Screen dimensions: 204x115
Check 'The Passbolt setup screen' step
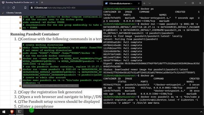(x=19, y=102)
